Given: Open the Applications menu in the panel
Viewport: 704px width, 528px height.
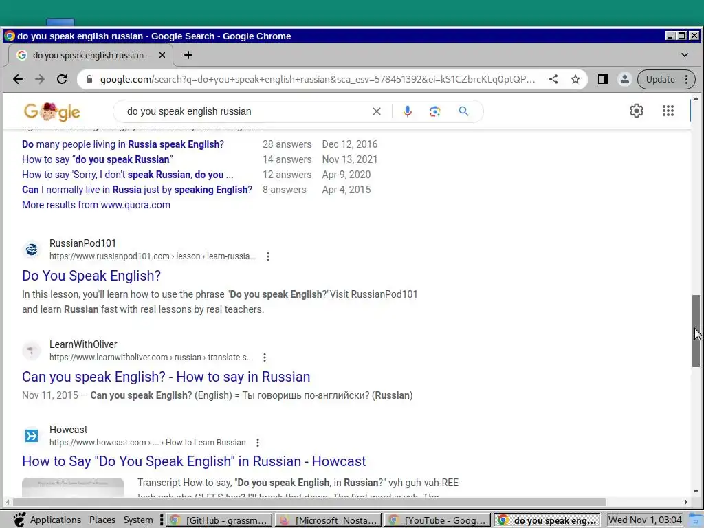Looking at the screenshot, I should point(56,520).
